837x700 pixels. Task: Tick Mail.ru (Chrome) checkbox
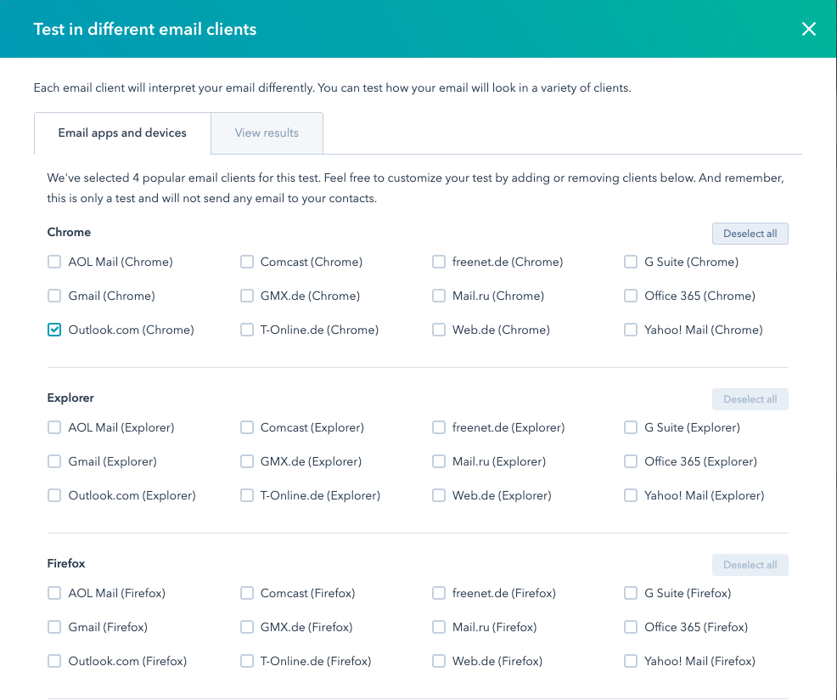click(439, 296)
